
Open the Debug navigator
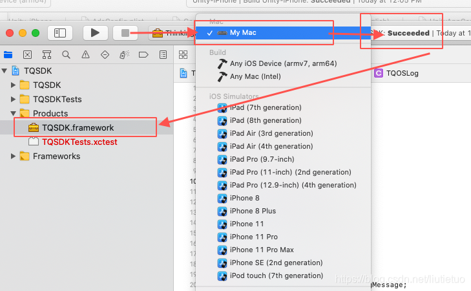tap(124, 55)
